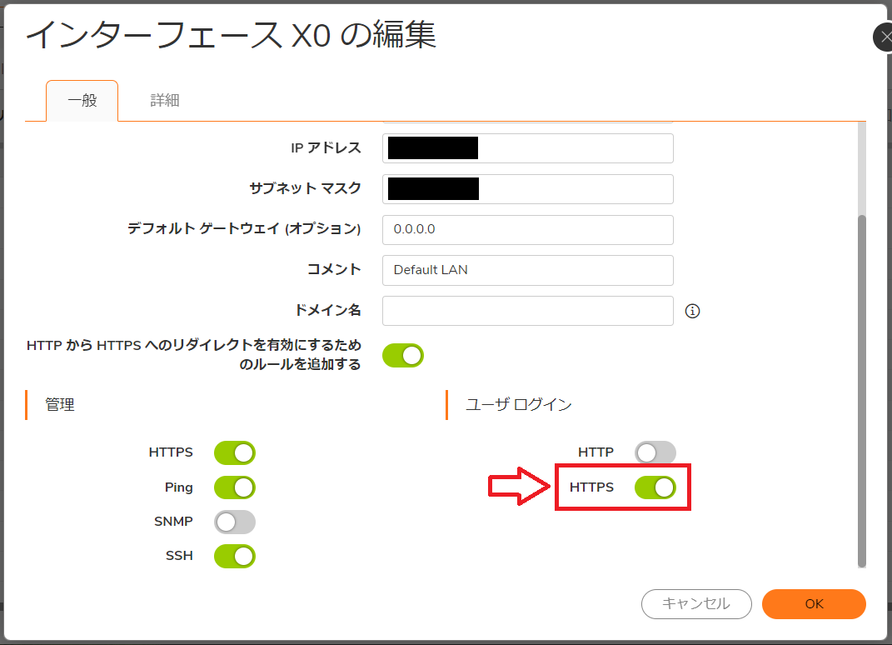The image size is (892, 645).
Task: Click the ユーザ ログイン section heading
Action: [519, 405]
